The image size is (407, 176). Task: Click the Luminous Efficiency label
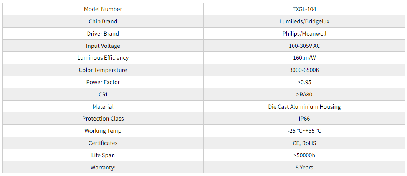pyautogui.click(x=103, y=58)
